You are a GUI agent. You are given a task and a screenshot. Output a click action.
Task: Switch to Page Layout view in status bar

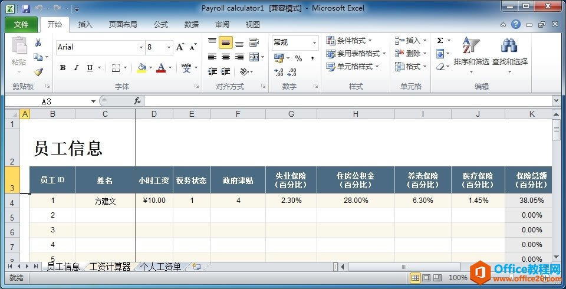[x=426, y=278]
